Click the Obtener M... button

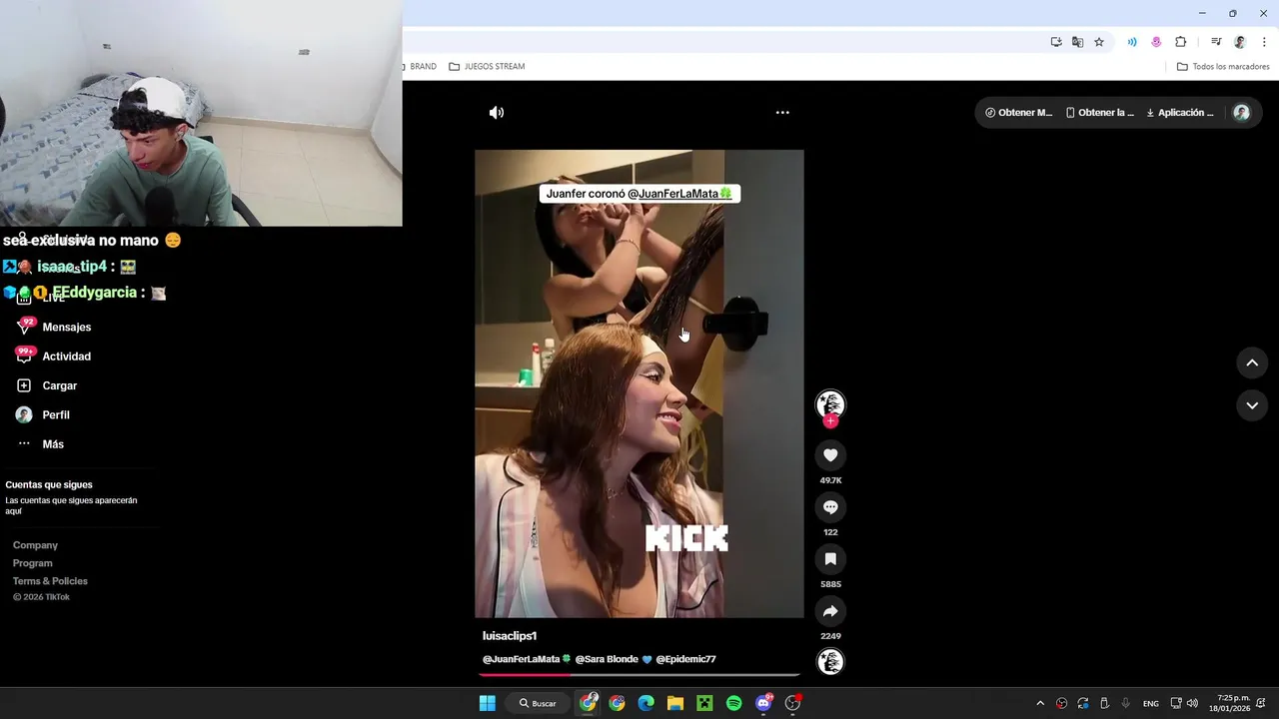point(1018,113)
